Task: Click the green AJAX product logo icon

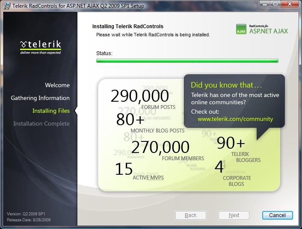Action: click(x=241, y=29)
